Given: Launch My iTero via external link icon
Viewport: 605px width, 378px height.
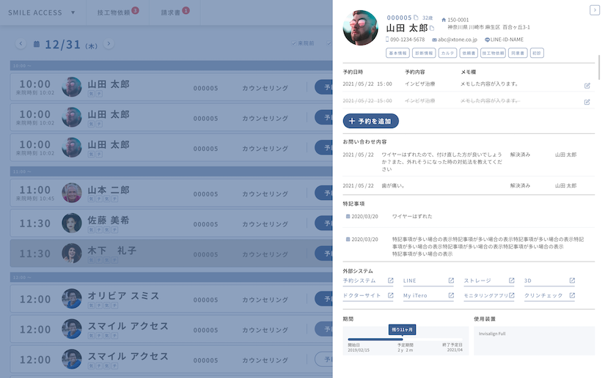Looking at the screenshot, I should (450, 296).
